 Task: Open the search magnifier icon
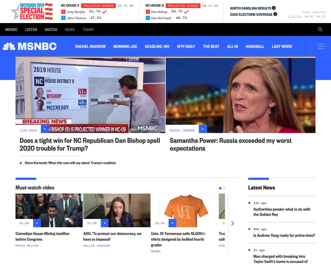(320, 30)
